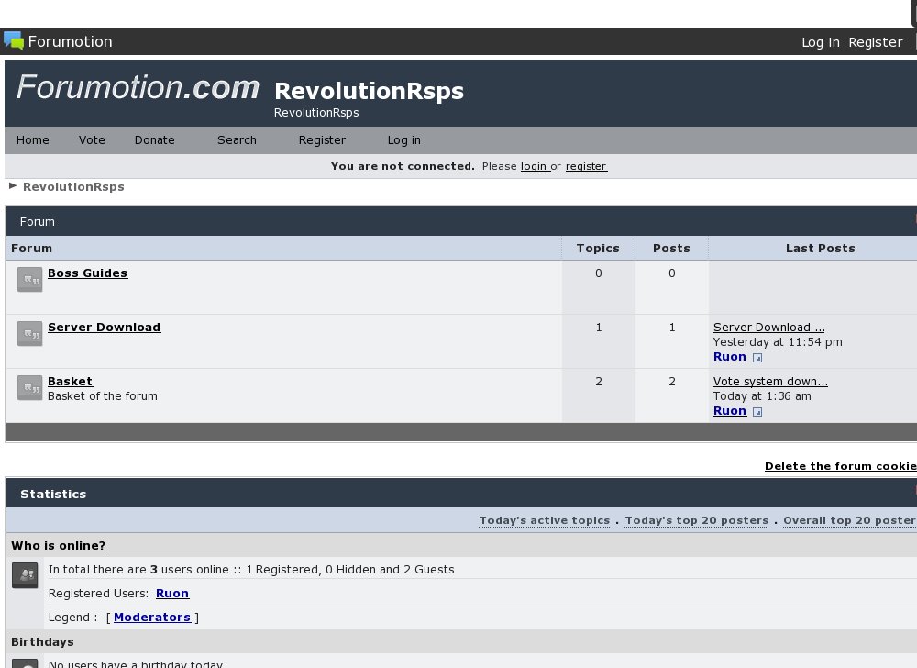The width and height of the screenshot is (917, 668).
Task: Click the Basket forum status icon
Action: coord(30,388)
